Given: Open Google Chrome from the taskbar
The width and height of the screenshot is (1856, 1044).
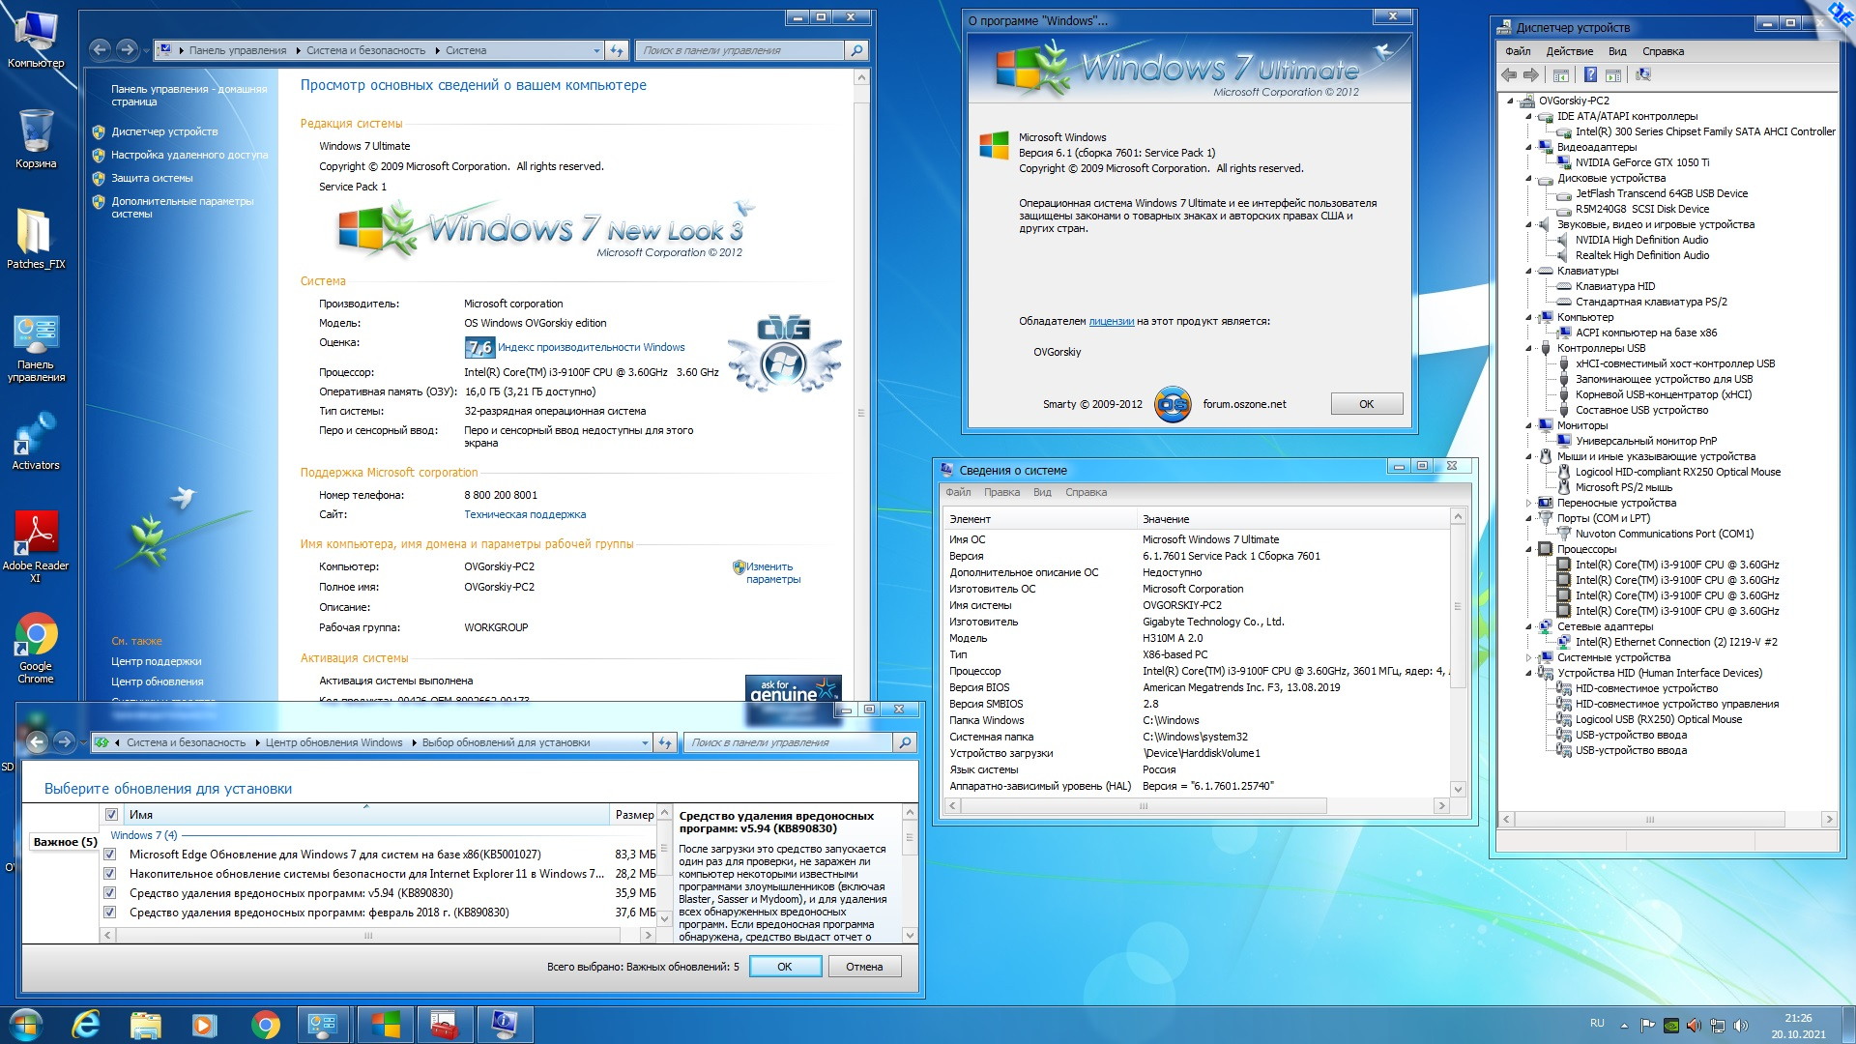Looking at the screenshot, I should coord(265,1025).
